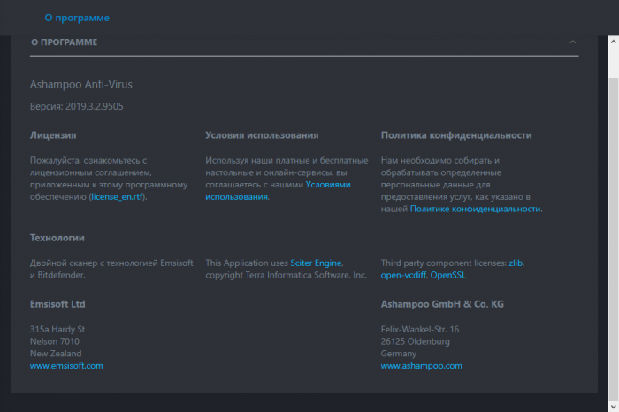Open the Политике конфиденциальности link
Screen dimensions: 619x412
475,210
